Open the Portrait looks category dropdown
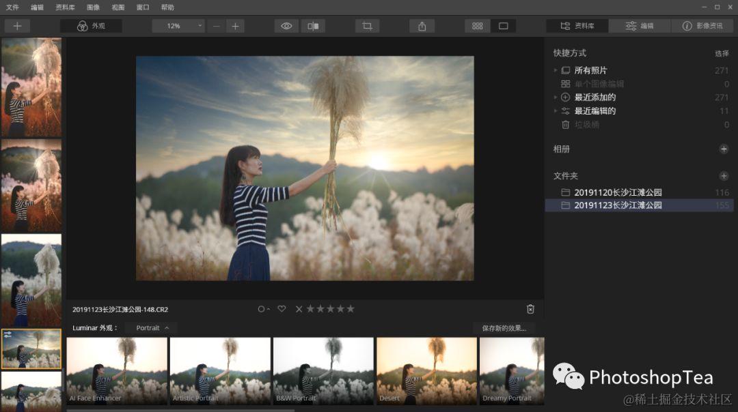This screenshot has width=738, height=412. point(152,328)
